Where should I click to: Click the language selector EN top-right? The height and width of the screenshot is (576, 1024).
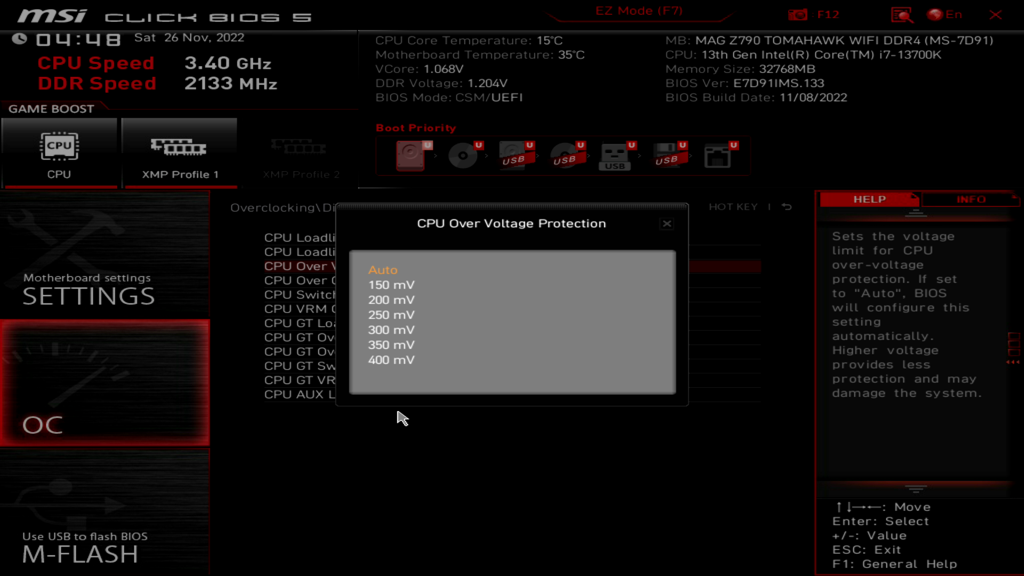coord(949,14)
